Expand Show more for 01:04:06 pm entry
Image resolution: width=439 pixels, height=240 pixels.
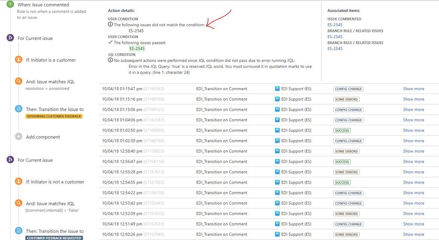tap(414, 120)
